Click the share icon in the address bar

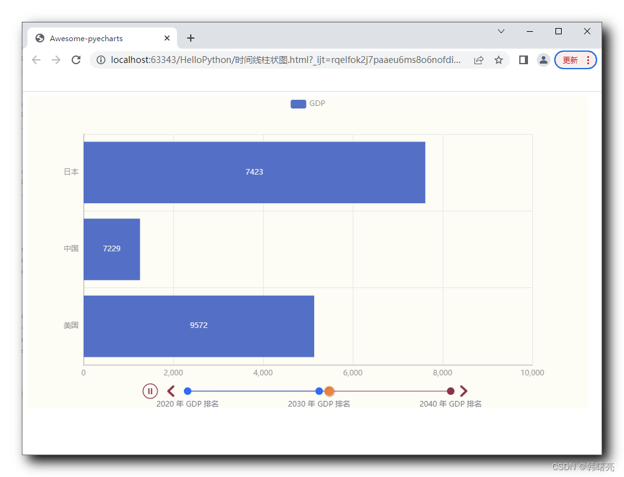(479, 60)
